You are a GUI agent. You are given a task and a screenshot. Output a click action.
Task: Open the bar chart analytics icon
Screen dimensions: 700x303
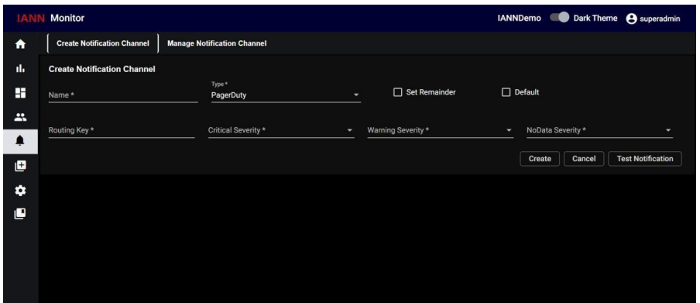tap(21, 69)
